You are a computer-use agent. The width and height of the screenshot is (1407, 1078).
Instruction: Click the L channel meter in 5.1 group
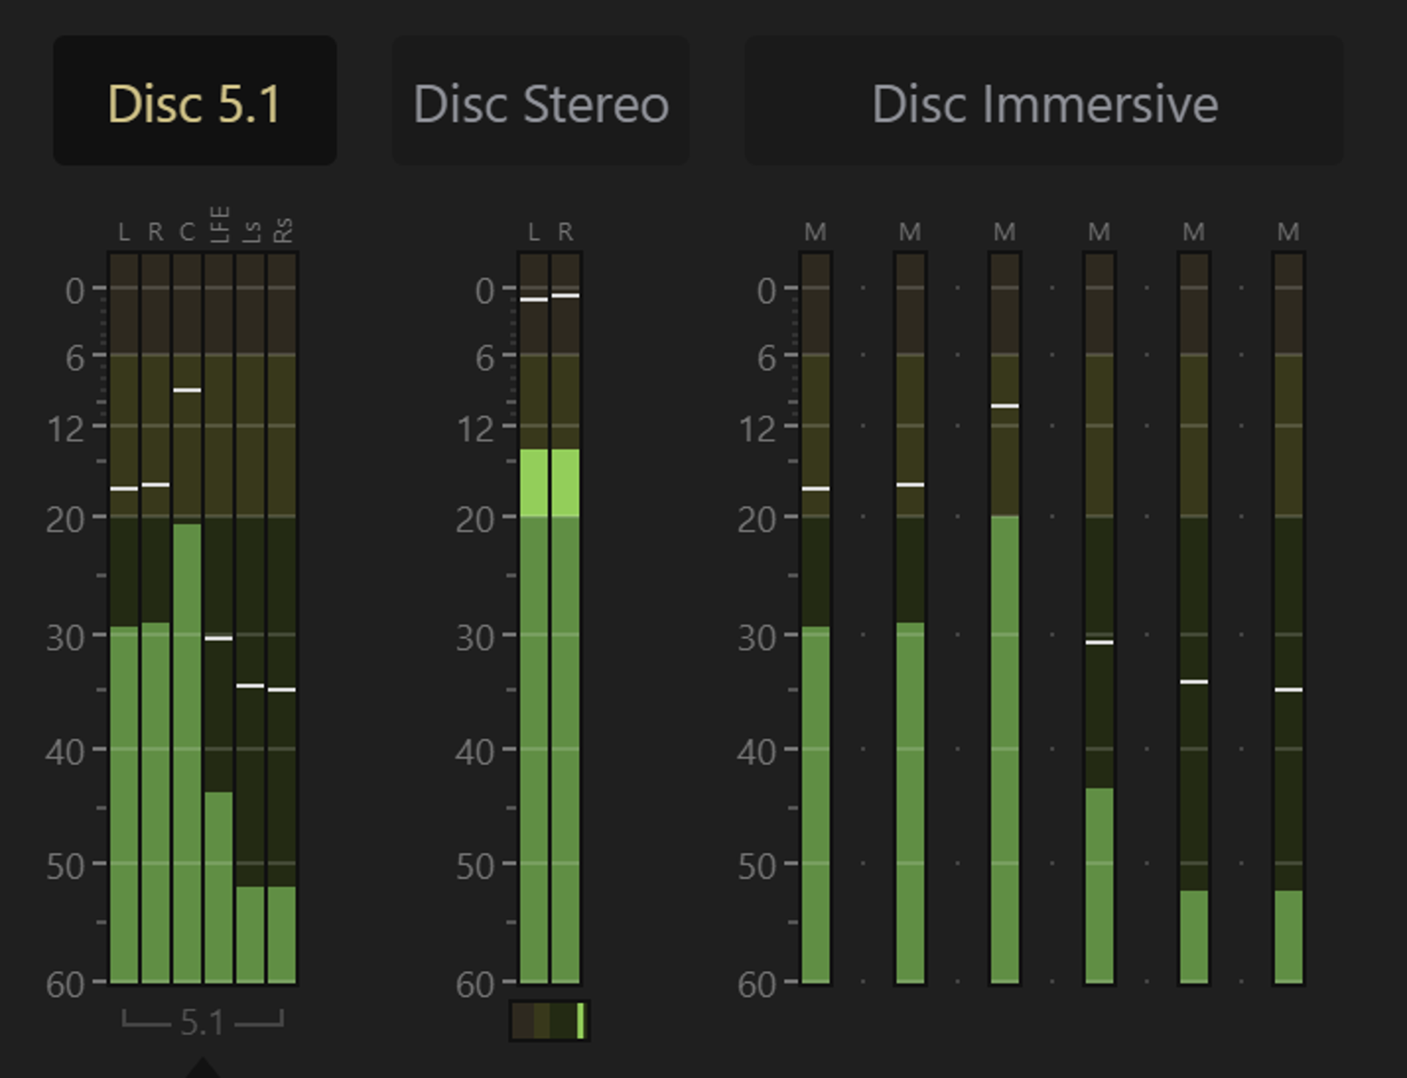pos(124,619)
